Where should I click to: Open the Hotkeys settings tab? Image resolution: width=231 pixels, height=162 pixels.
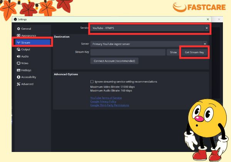click(x=33, y=70)
